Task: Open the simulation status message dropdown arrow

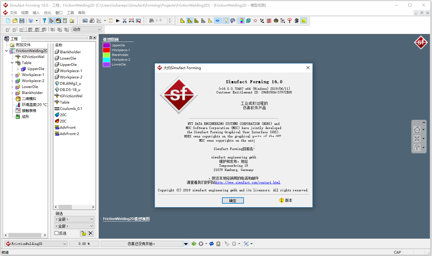Action: coord(186,244)
